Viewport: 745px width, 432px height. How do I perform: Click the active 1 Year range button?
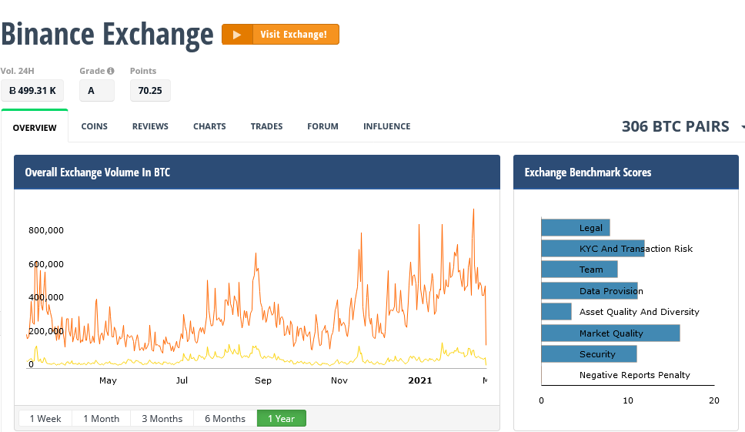click(x=281, y=419)
